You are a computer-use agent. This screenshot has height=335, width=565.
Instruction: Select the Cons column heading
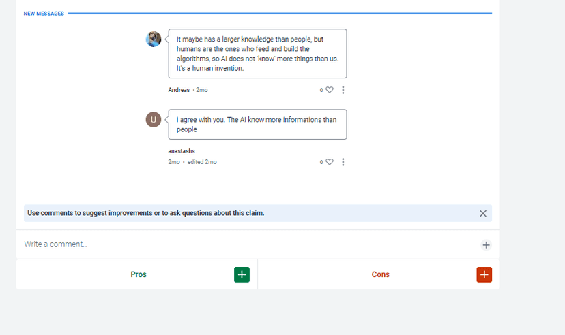click(380, 274)
